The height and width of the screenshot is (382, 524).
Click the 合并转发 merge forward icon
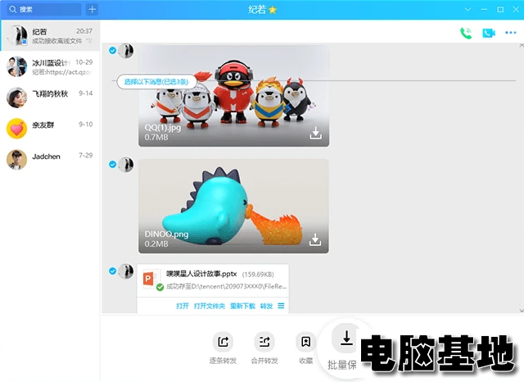point(264,342)
